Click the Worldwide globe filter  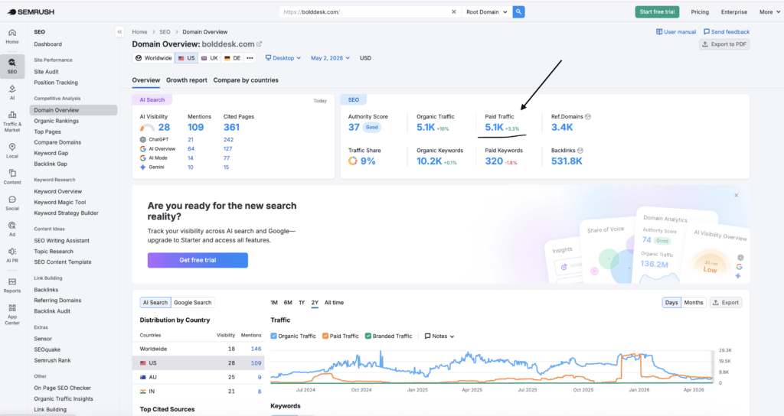[x=153, y=58]
